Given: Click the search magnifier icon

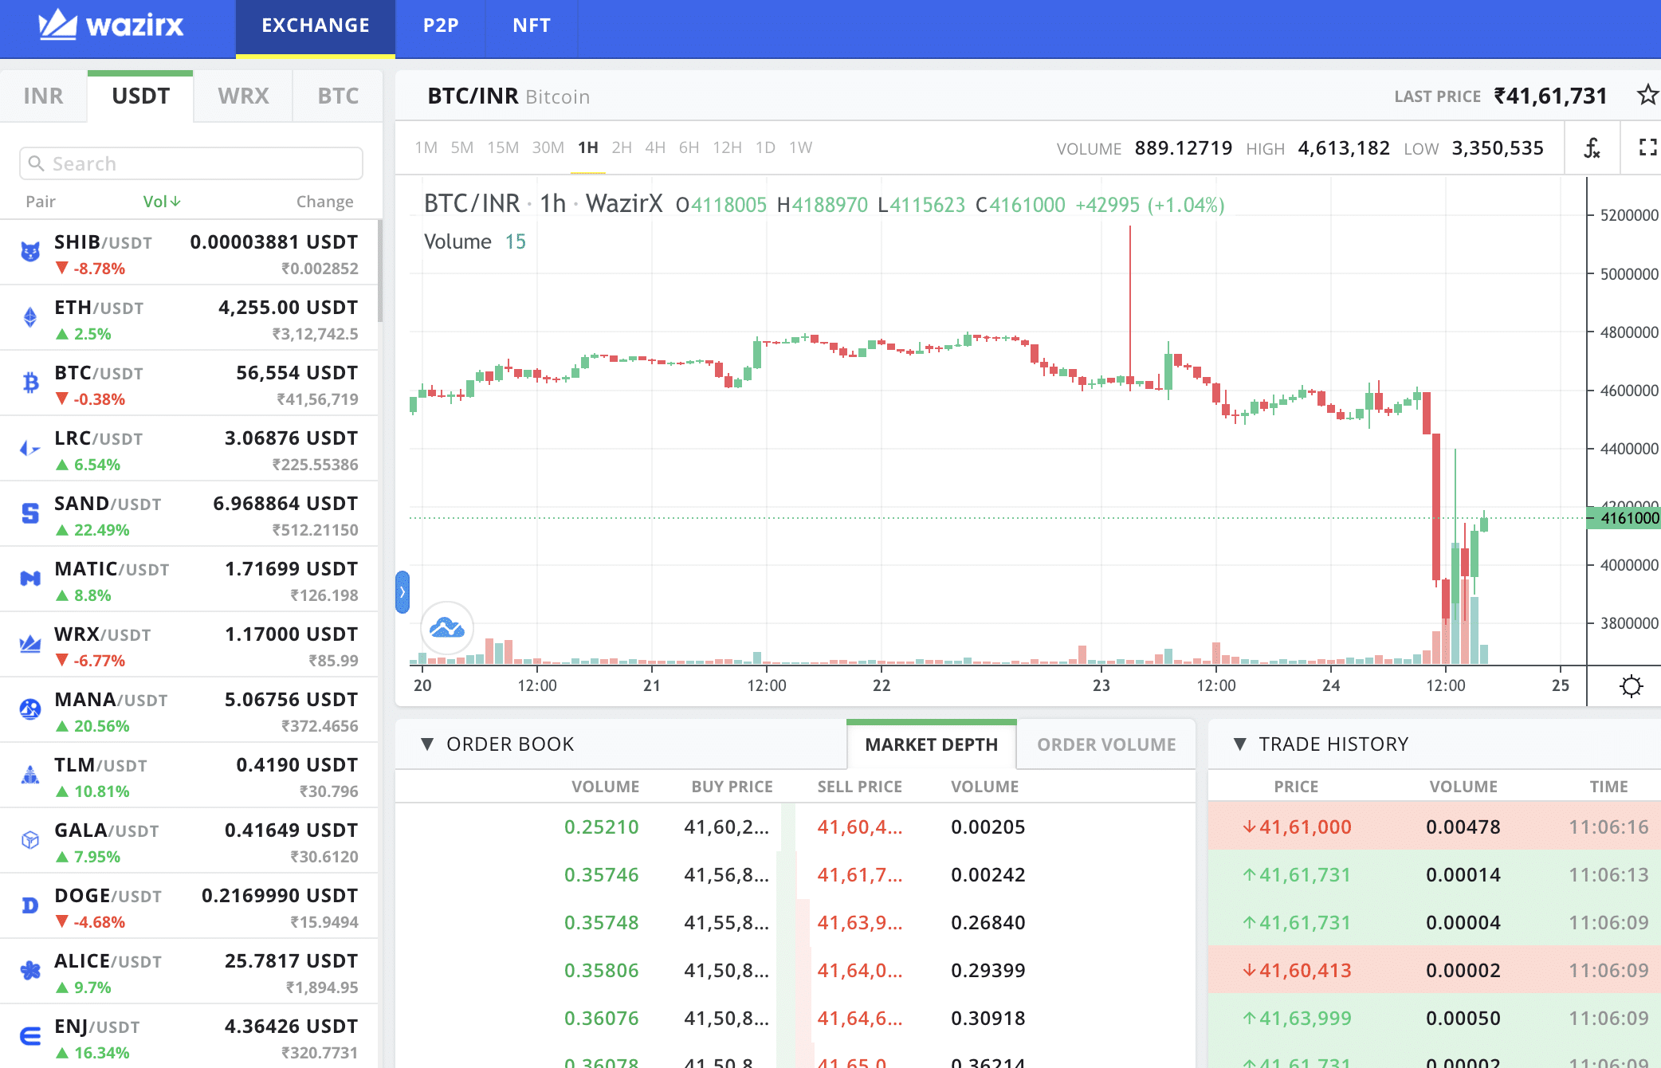Looking at the screenshot, I should (36, 163).
